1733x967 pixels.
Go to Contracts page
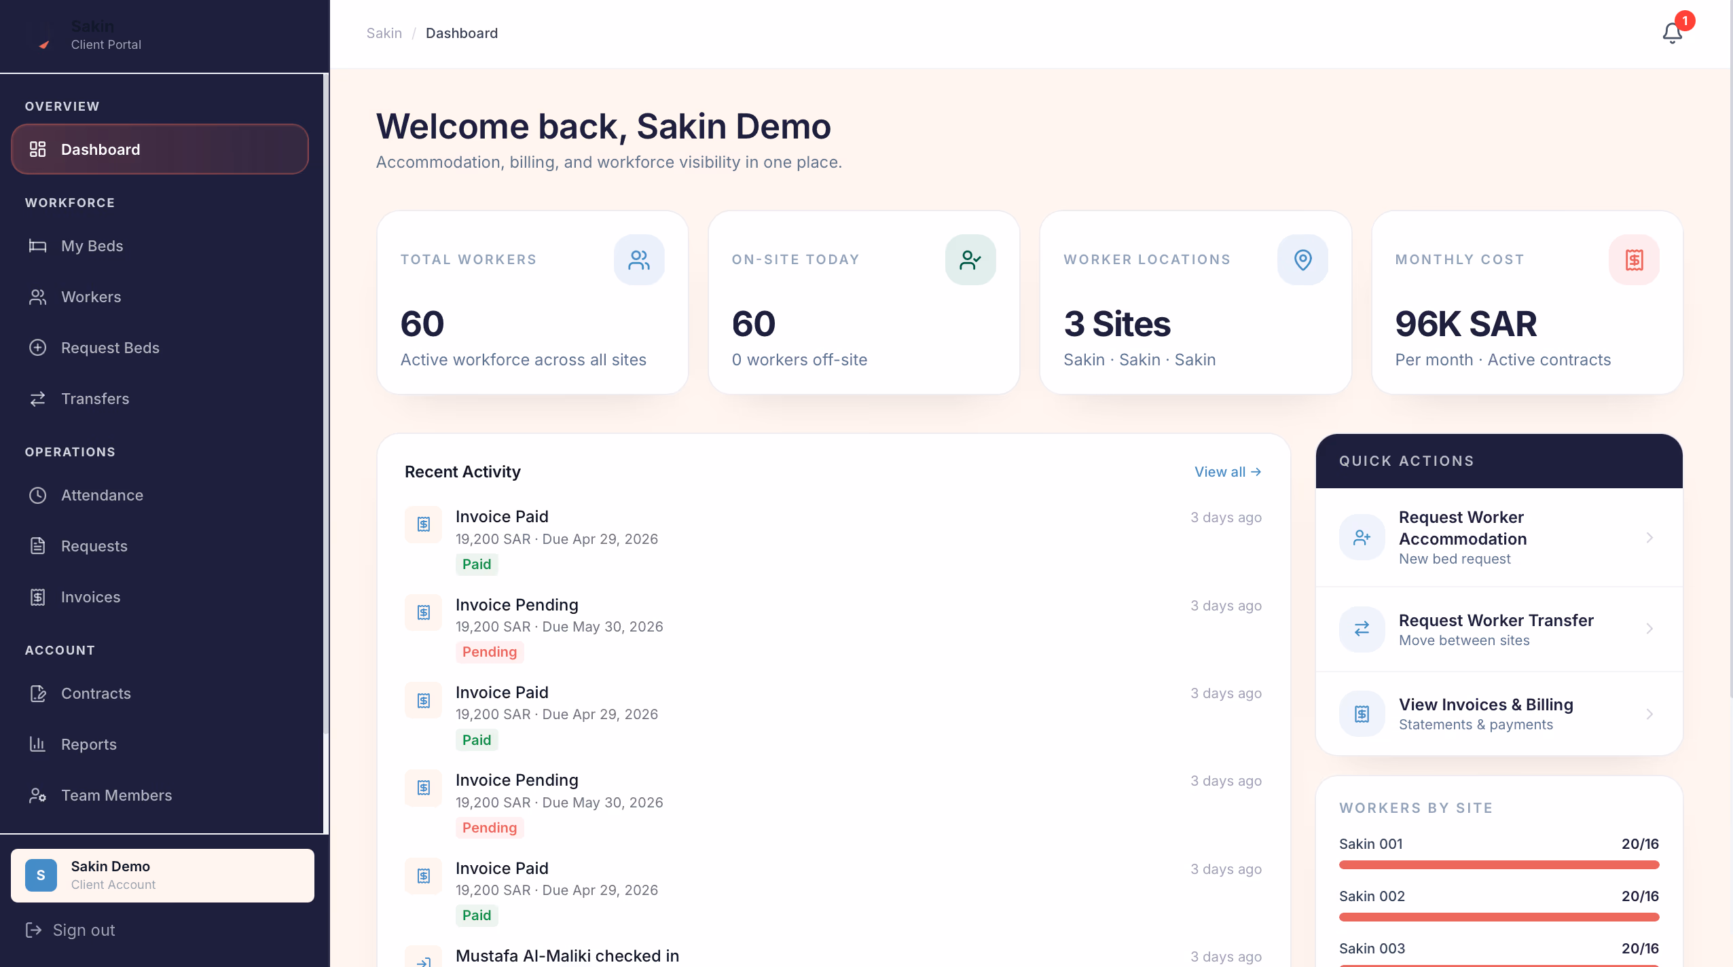[x=160, y=693]
